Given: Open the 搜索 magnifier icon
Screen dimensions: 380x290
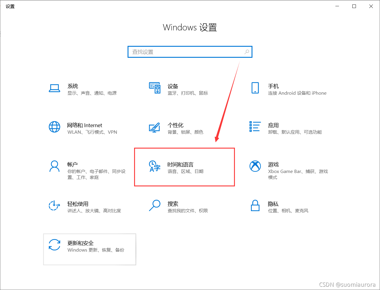Looking at the screenshot, I should tap(155, 206).
